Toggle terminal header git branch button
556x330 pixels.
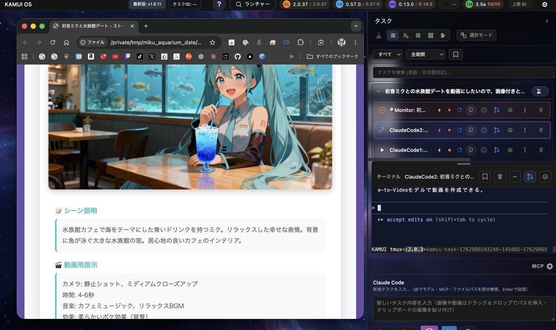click(x=530, y=176)
